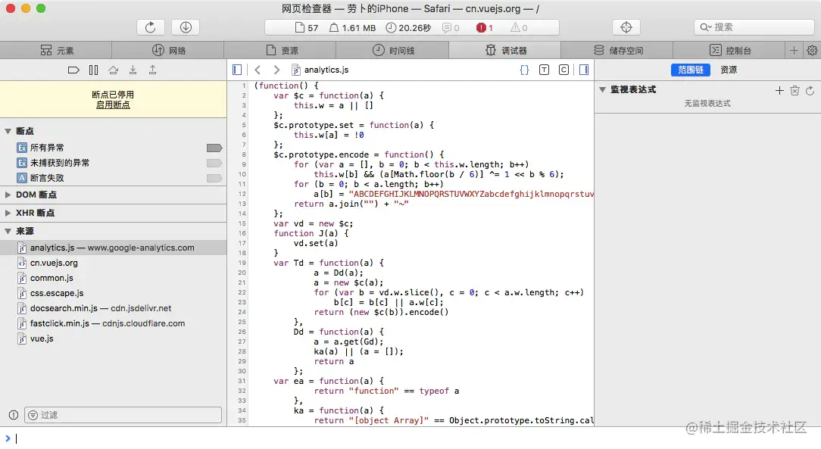Image resolution: width=821 pixels, height=449 pixels.
Task: Open the 储存空间 tab
Action: [617, 50]
